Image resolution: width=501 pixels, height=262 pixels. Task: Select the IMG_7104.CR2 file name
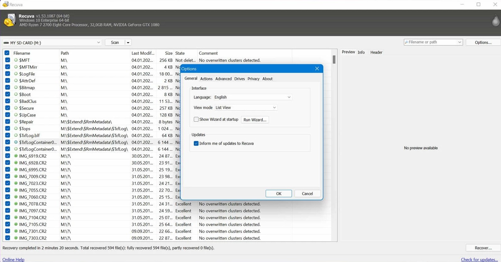[x=33, y=218]
